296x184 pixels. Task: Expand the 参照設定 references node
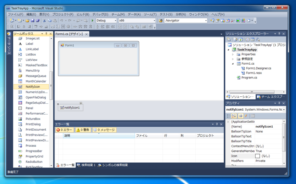click(233, 59)
